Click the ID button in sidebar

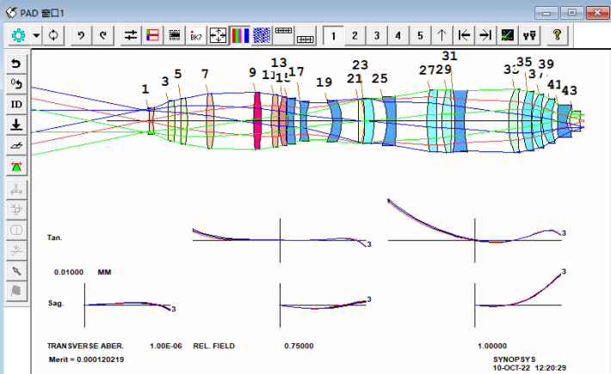click(16, 104)
